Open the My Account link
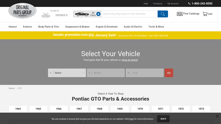Viewport: 221px width, 124px height. [x=173, y=4]
